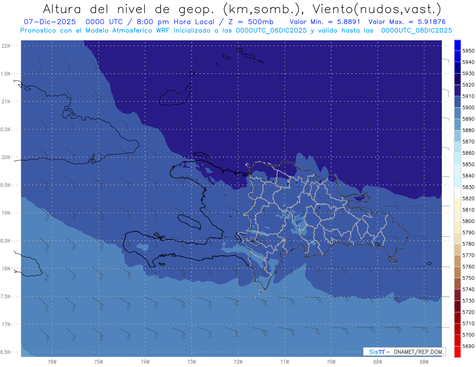Select the '73W' longitude label
This screenshot has width=476, height=367.
click(x=192, y=362)
